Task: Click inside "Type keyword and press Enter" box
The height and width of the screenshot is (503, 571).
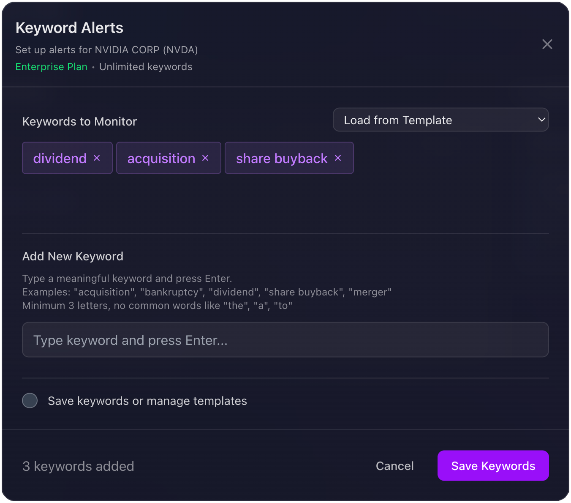Action: [285, 339]
